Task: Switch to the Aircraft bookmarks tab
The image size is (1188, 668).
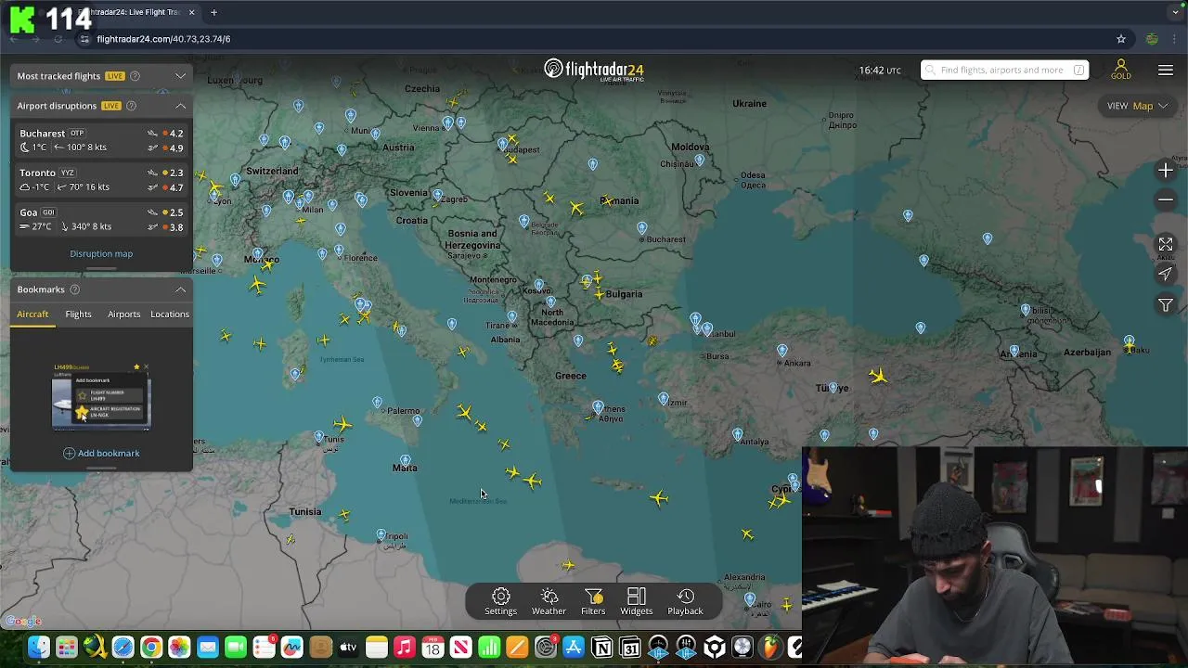Action: point(32,315)
